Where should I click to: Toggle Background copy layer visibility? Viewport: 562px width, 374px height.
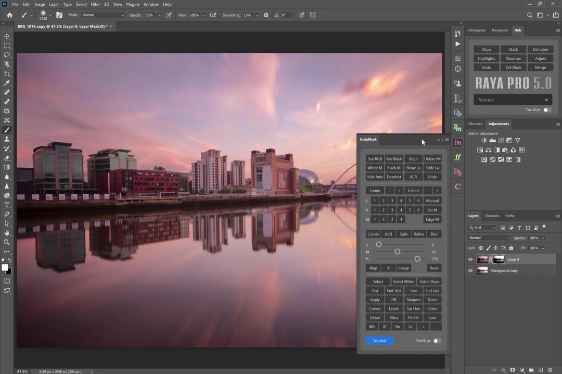470,271
